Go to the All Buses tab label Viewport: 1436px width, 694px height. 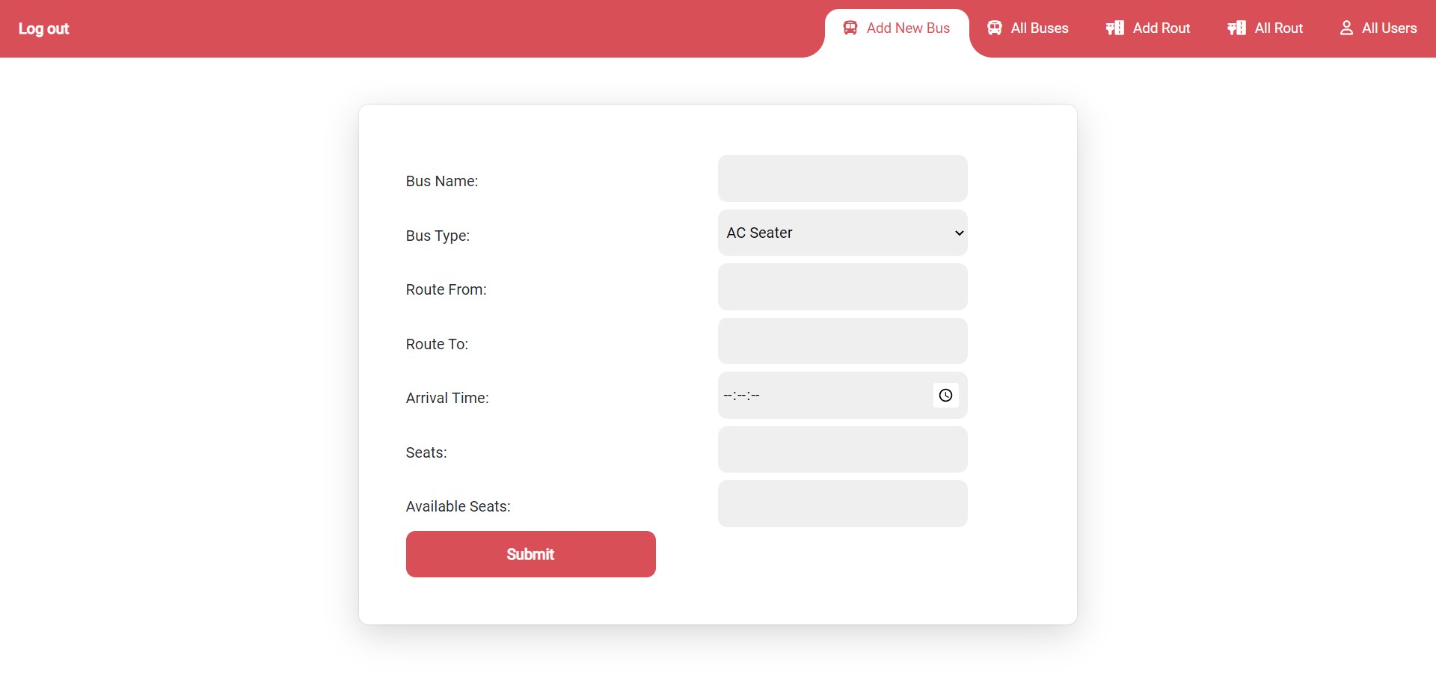coord(1039,28)
